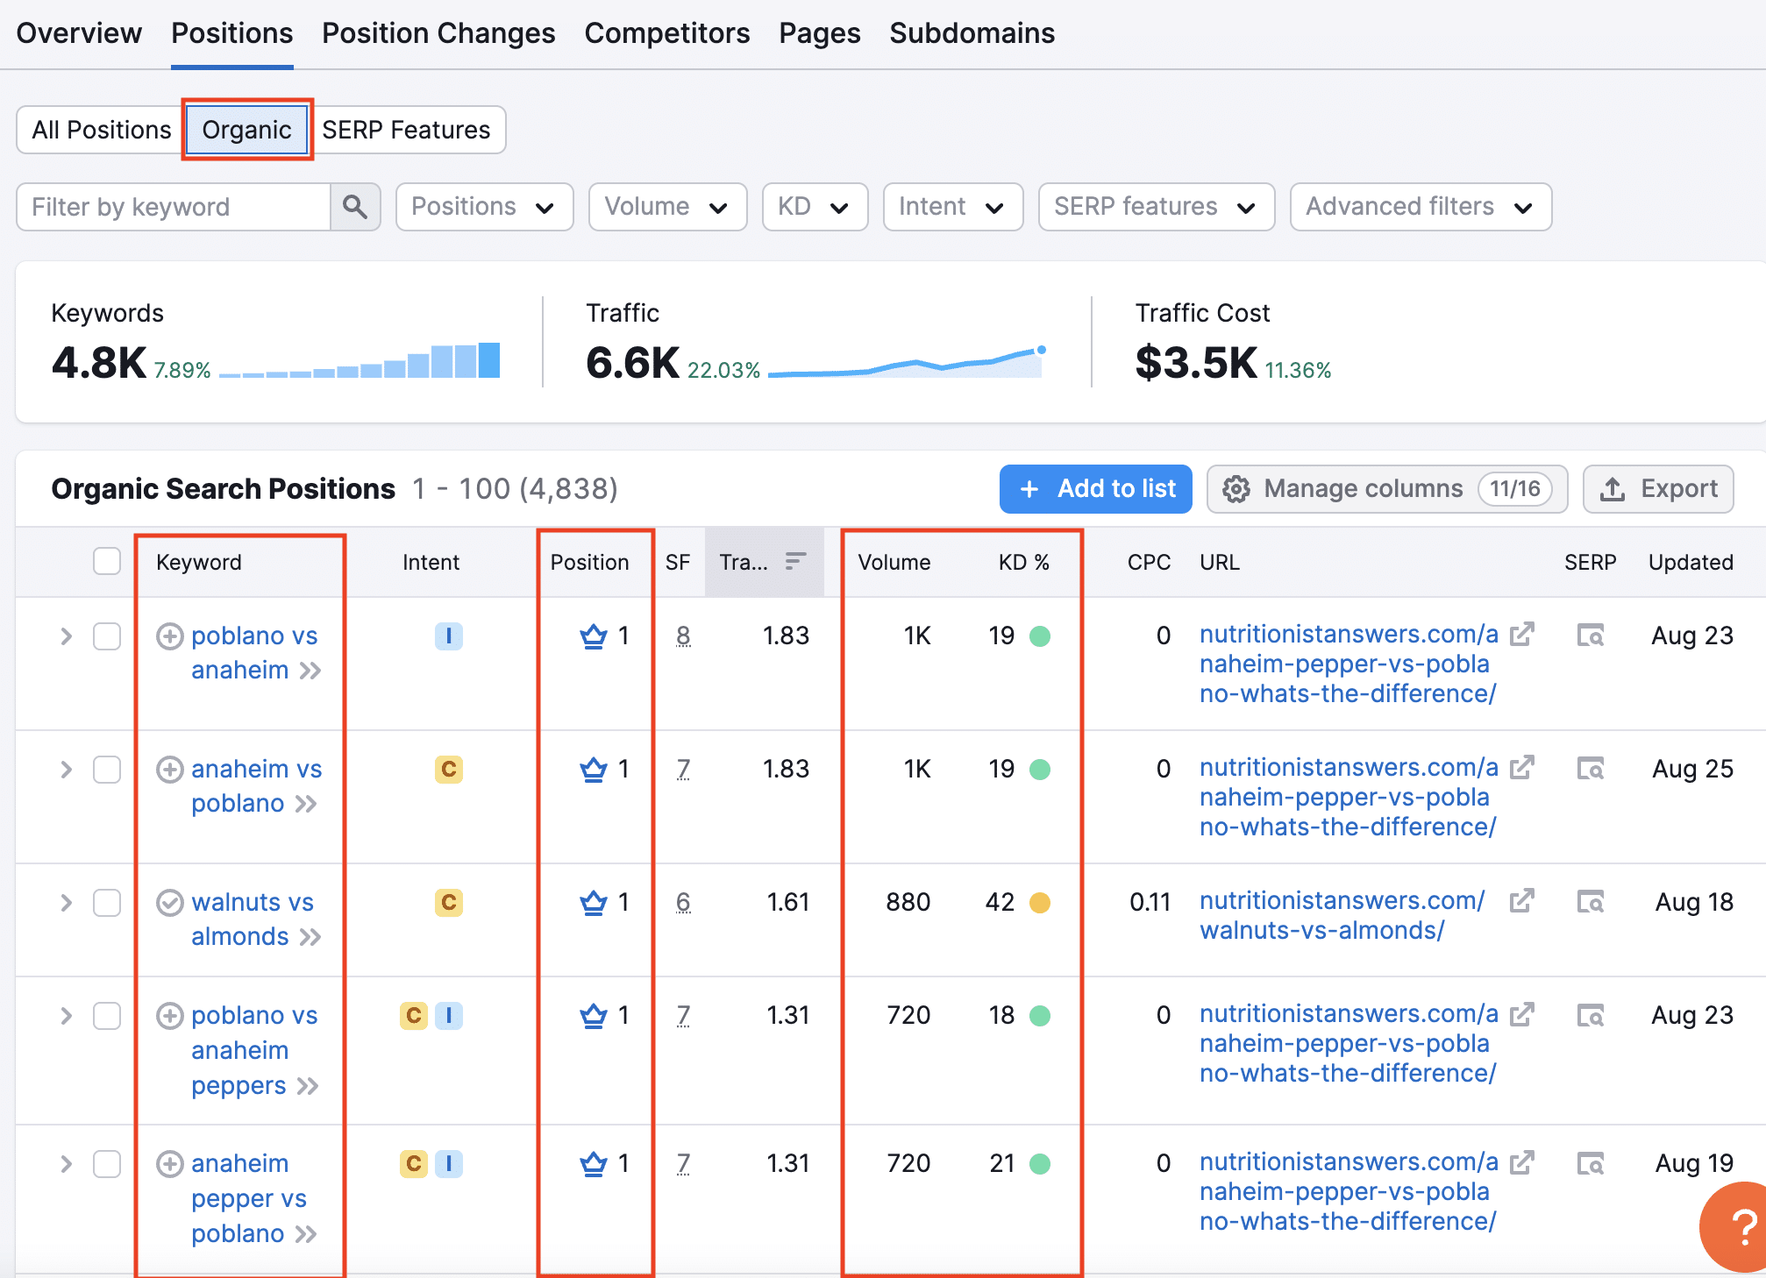Open external link icon in the Aug 19 row
The width and height of the screenshot is (1766, 1278).
[1521, 1161]
